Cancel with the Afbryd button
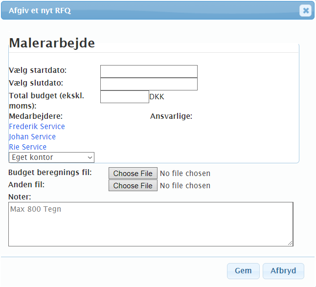316x287 pixels. pos(283,271)
